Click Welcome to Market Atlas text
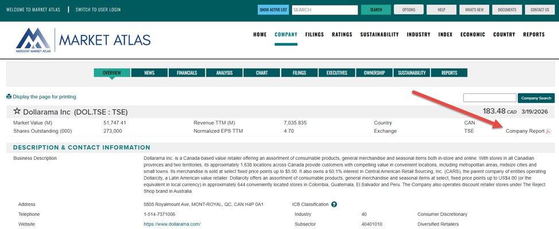 33,10
